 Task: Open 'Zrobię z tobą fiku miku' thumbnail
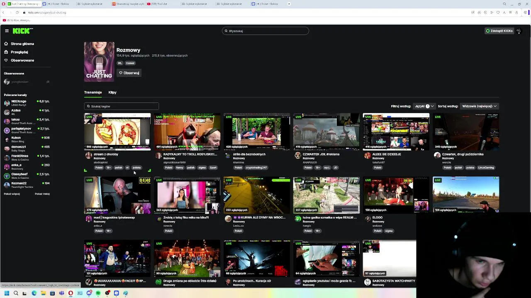click(x=187, y=195)
